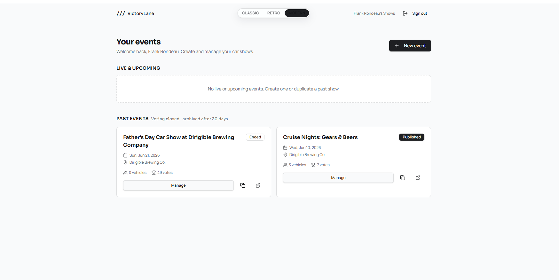Click location pin beside Dirigible Brewing Co.

click(x=125, y=162)
